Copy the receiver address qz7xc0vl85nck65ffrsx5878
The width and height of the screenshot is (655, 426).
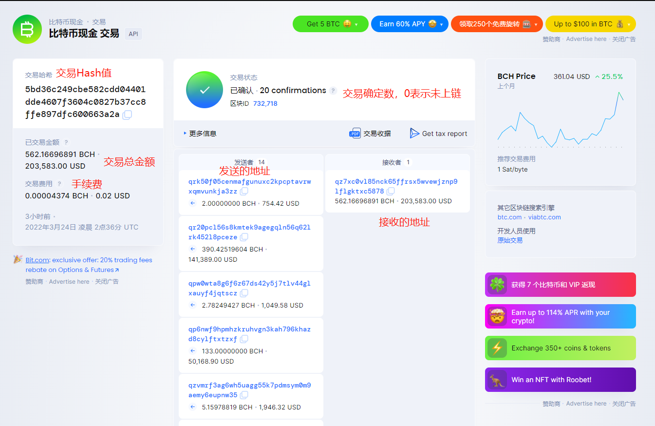pyautogui.click(x=391, y=191)
